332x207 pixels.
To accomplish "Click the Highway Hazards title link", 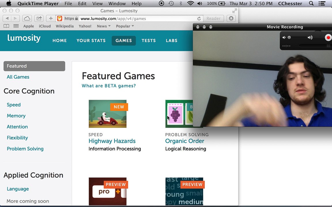I will (x=112, y=141).
